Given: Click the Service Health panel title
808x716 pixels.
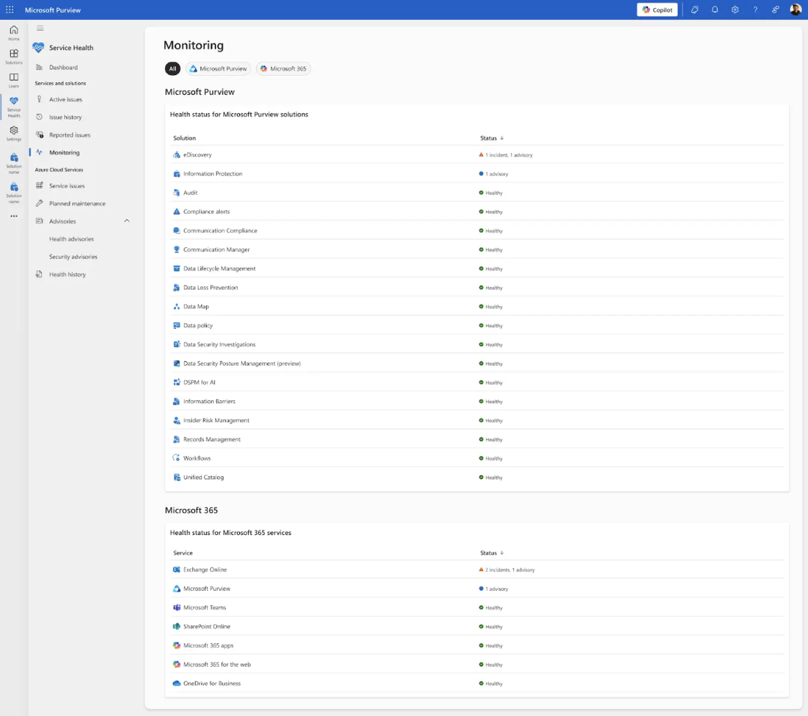Looking at the screenshot, I should point(71,48).
